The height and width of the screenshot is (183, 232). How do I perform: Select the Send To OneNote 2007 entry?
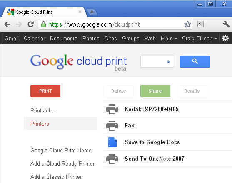(x=155, y=159)
